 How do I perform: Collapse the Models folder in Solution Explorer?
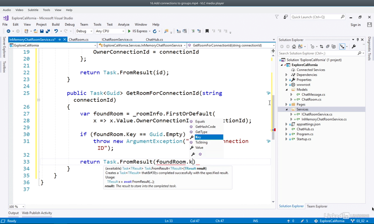click(x=286, y=90)
